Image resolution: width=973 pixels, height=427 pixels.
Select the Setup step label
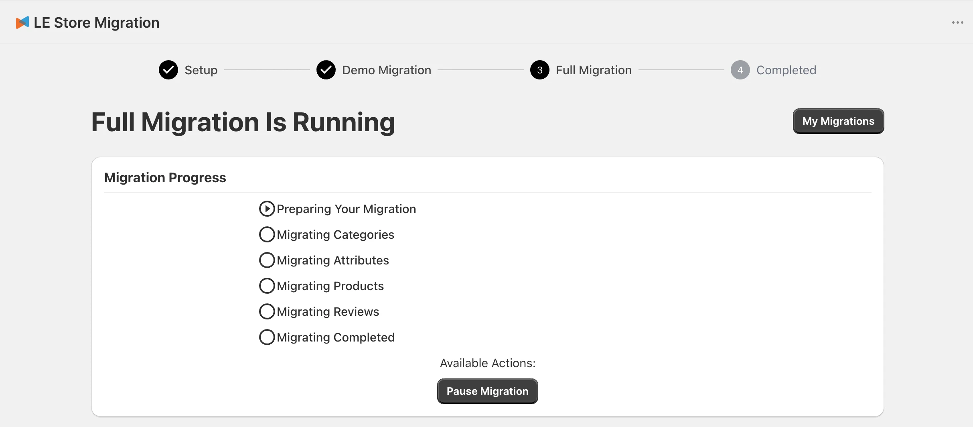click(201, 69)
